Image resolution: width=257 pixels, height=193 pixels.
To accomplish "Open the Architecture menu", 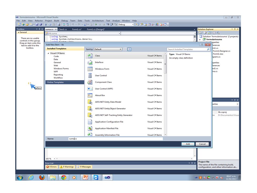I will coord(98,21).
